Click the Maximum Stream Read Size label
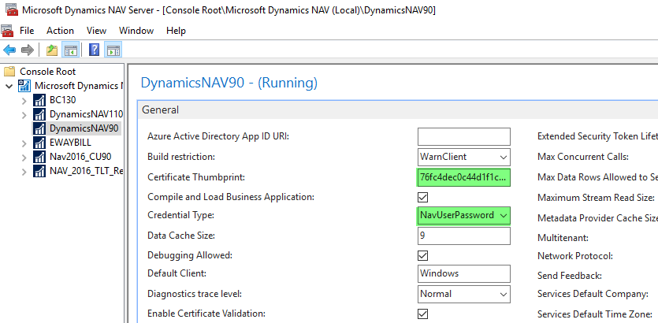Viewport: 658px width, 323px height. pos(596,197)
